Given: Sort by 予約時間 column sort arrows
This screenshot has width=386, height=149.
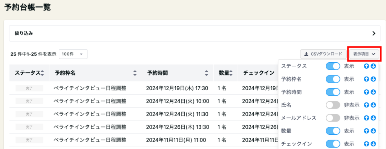Looking at the screenshot, I should [207, 73].
